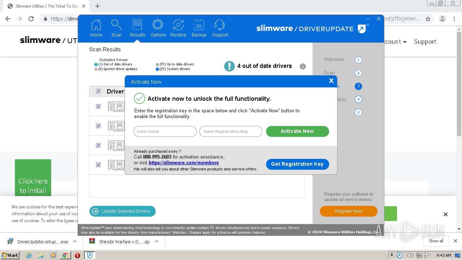The width and height of the screenshot is (462, 260).
Task: Dismiss the cookie banner X
Action: click(445, 214)
